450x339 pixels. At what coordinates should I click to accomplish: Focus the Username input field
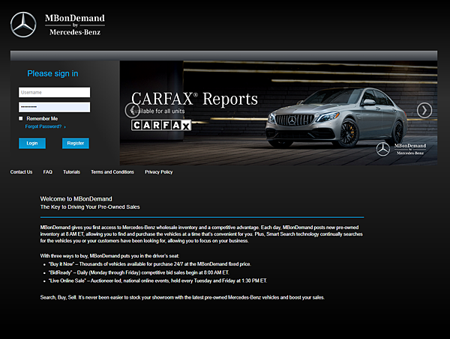54,93
